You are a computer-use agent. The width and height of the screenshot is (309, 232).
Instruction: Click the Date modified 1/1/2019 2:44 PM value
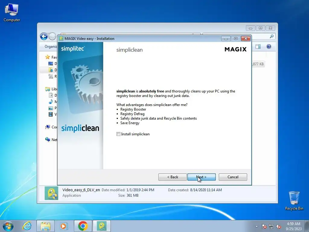(140, 190)
